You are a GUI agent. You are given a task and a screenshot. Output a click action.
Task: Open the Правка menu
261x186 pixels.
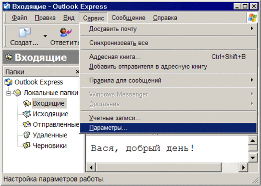tap(45, 18)
